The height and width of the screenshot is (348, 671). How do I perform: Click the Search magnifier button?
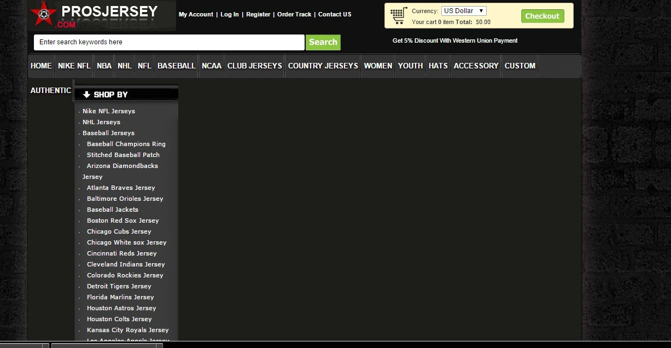pos(323,42)
